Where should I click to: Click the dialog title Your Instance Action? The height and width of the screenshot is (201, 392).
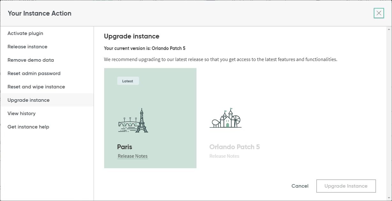coord(39,13)
